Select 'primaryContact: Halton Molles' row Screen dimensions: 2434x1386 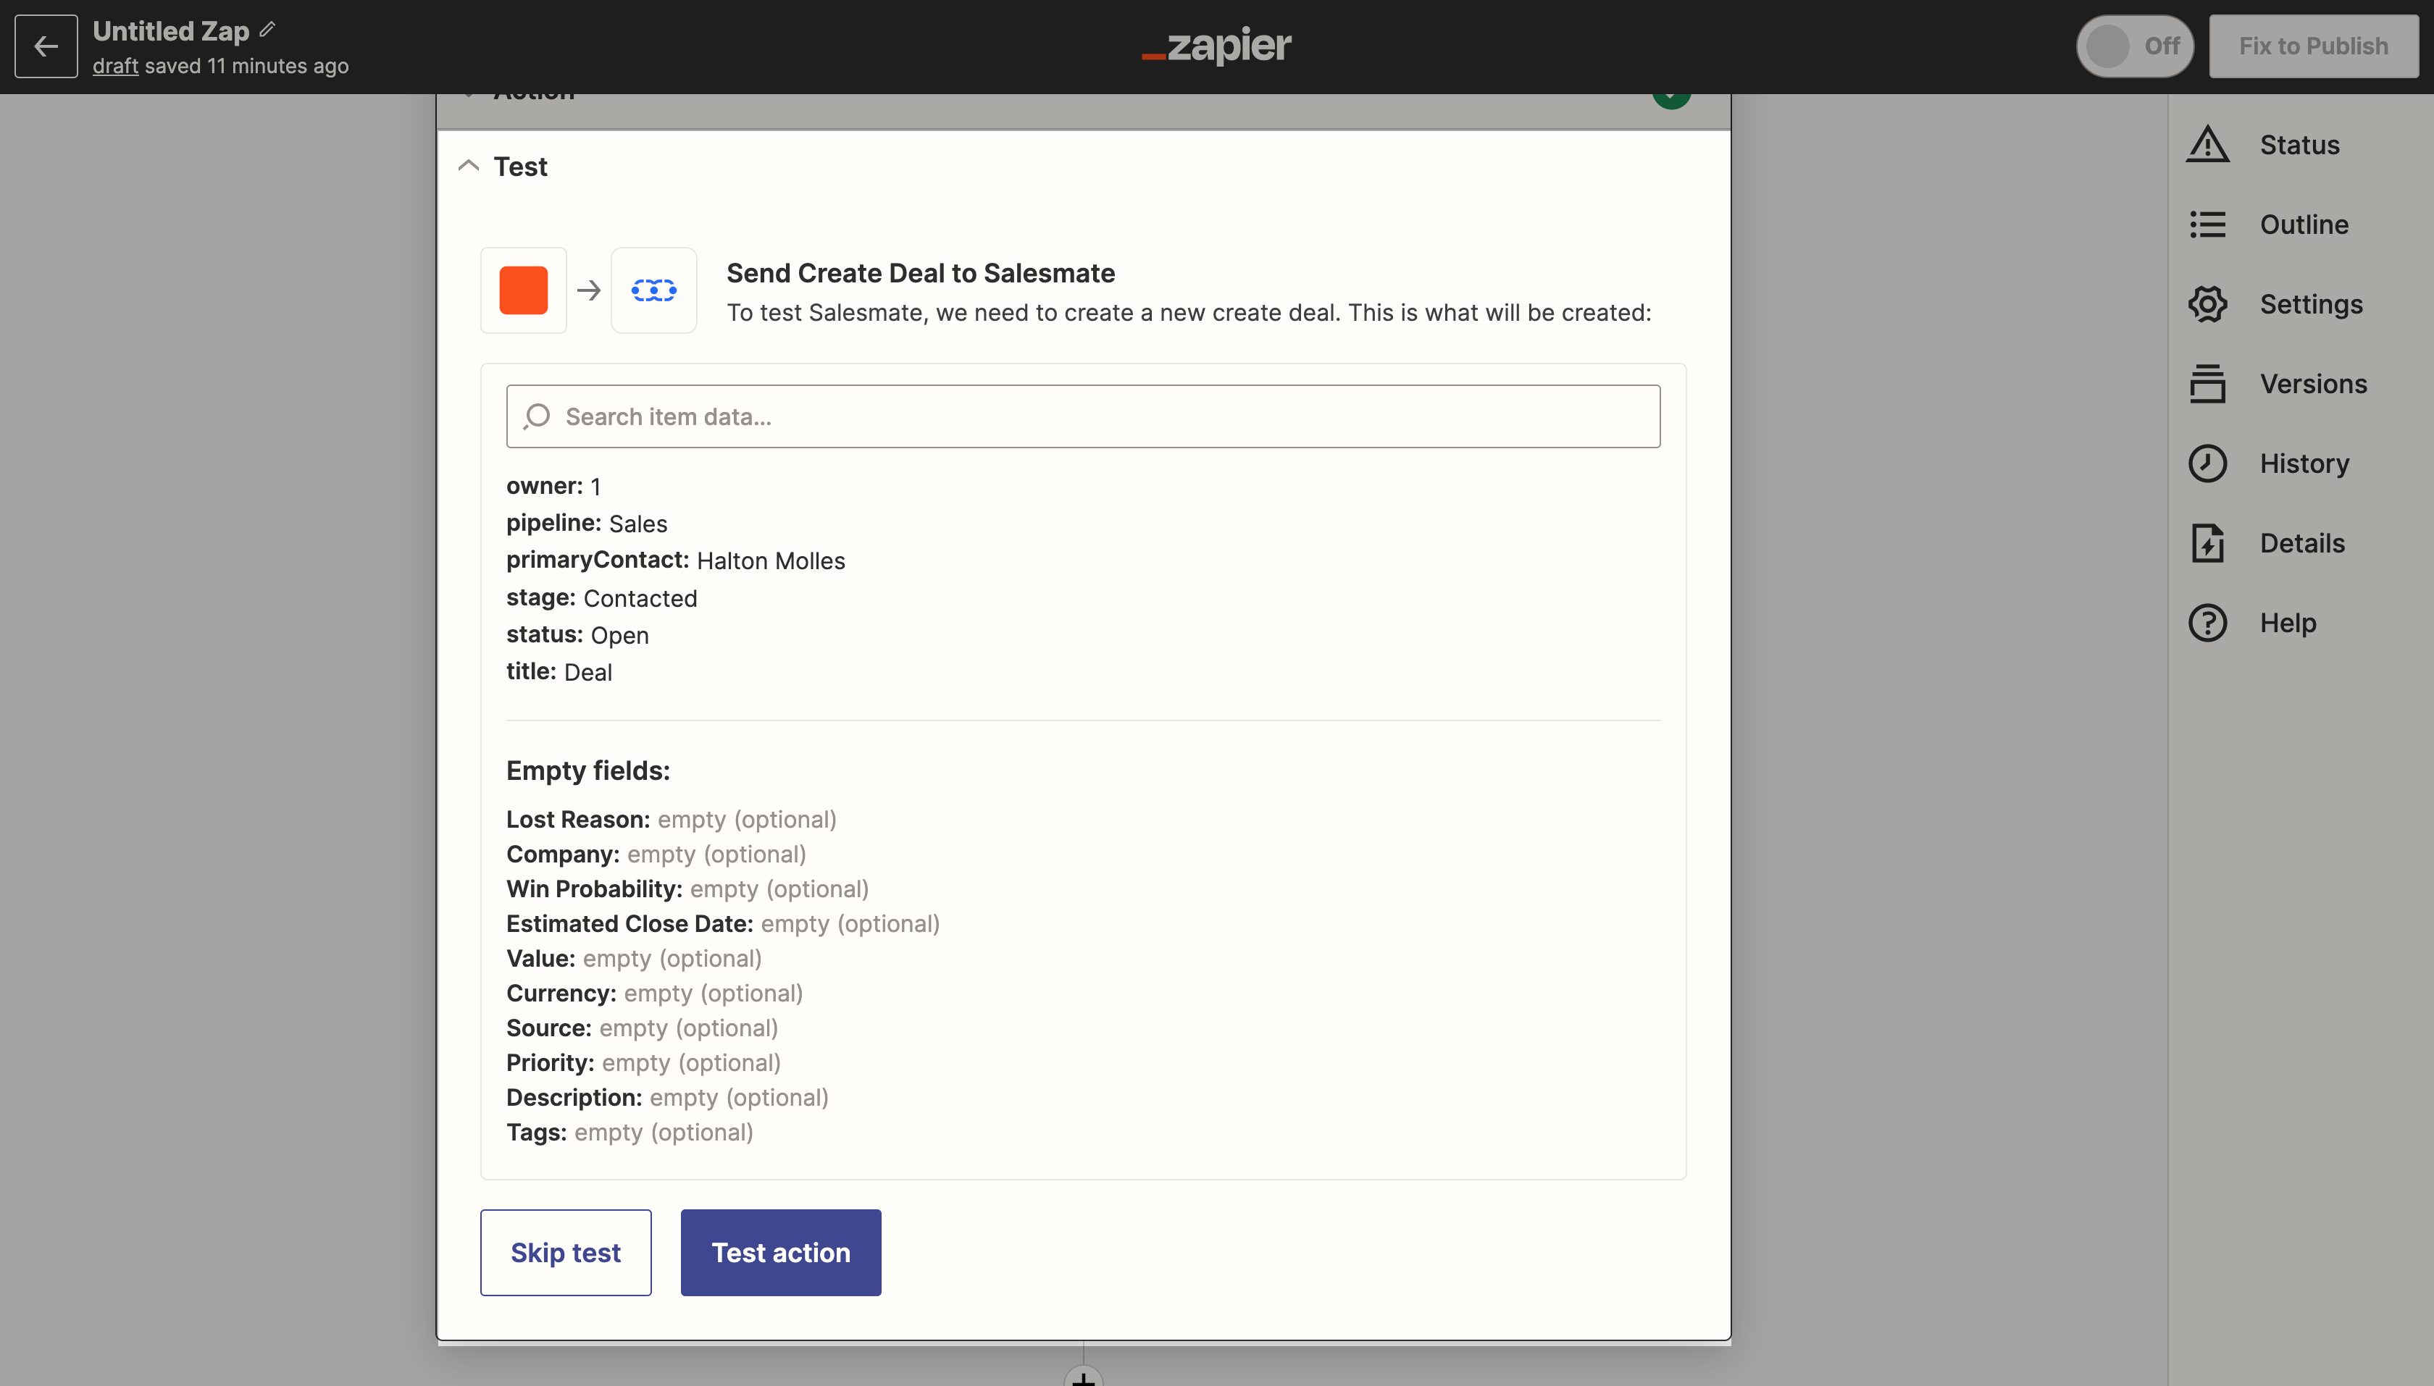[x=675, y=560]
